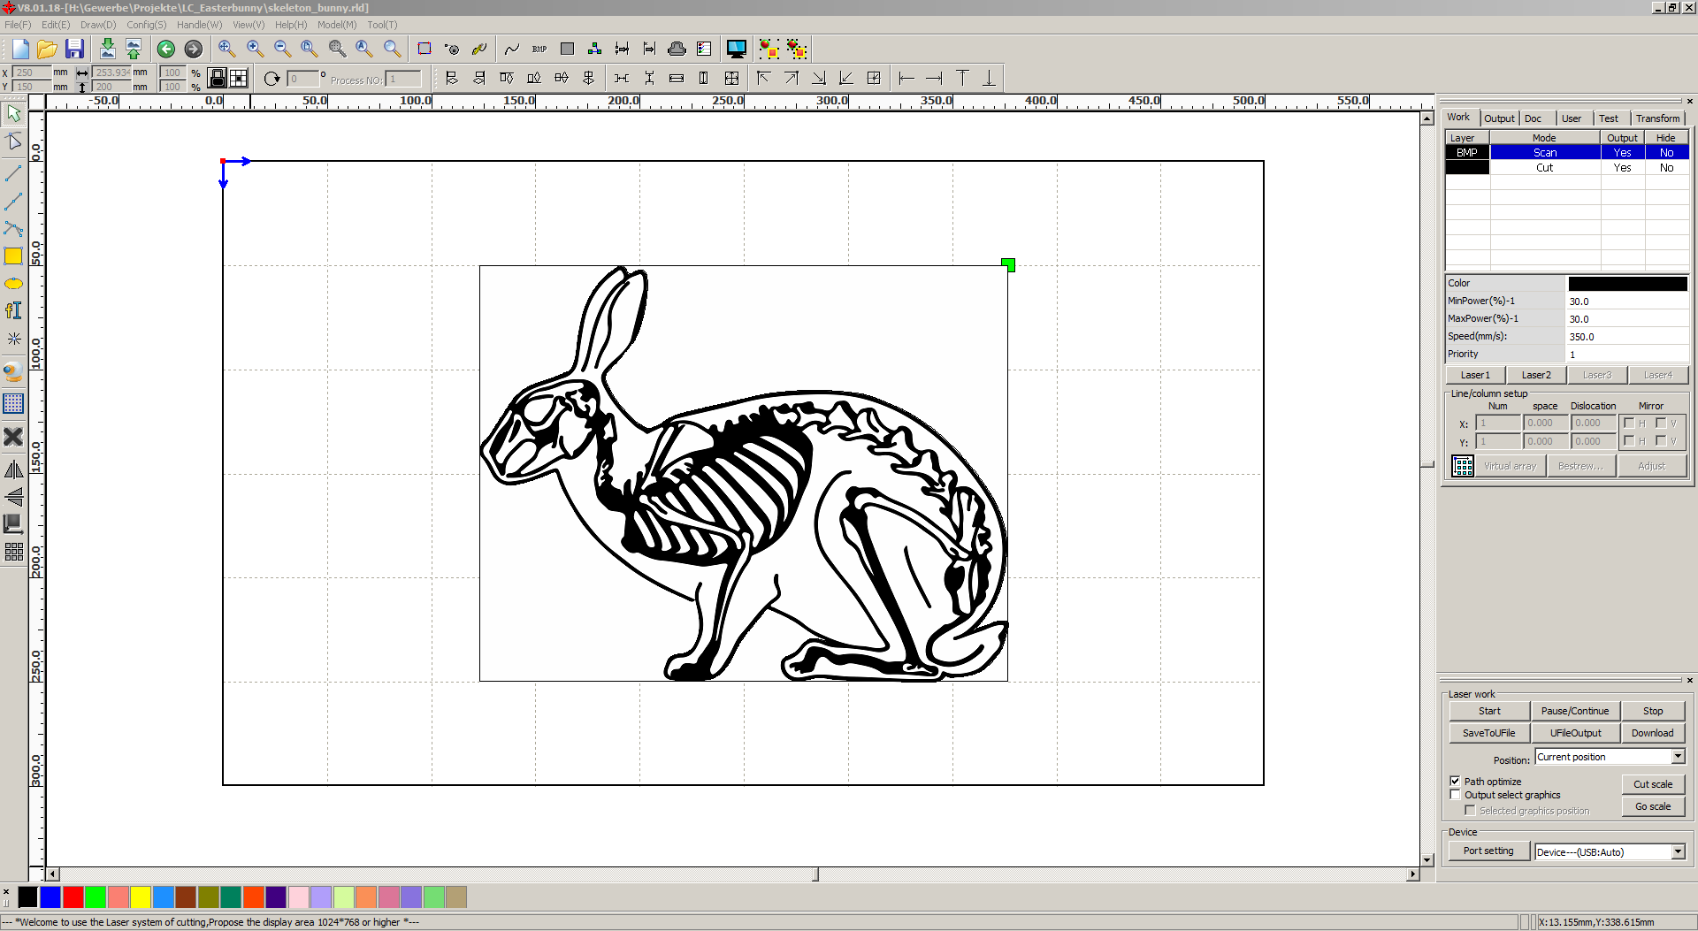Open the BMP bitmap handling tool
Viewport: 1698px width, 931px height.
click(x=539, y=49)
